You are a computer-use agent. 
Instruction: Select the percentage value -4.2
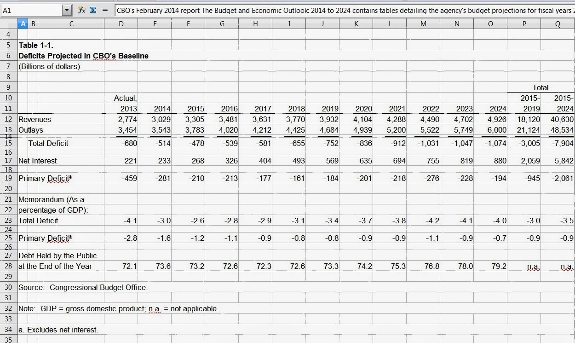click(431, 221)
